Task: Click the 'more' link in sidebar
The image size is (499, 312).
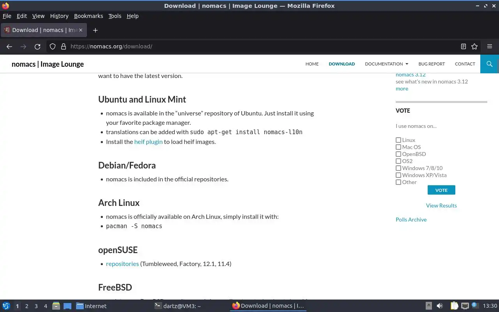Action: 402,89
